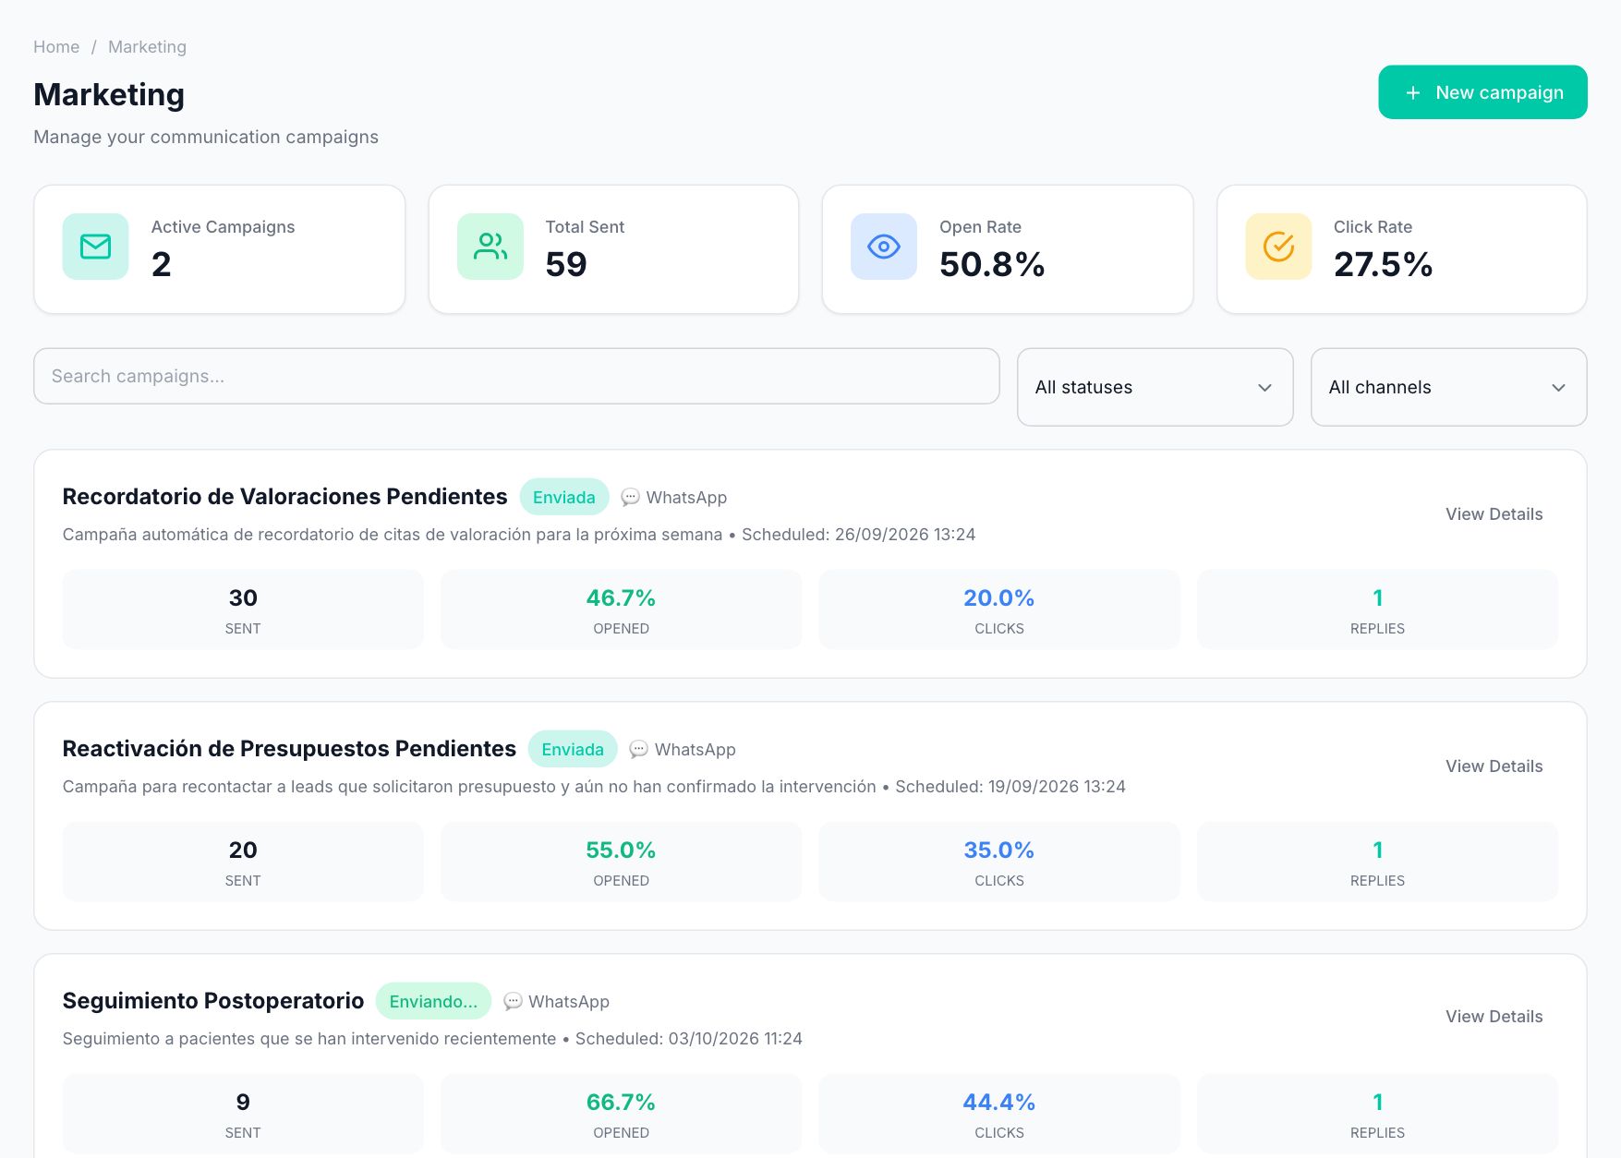Image resolution: width=1621 pixels, height=1158 pixels.
Task: Click WhatsApp chat icon for Reactivación de Presupuestos
Action: (x=638, y=749)
